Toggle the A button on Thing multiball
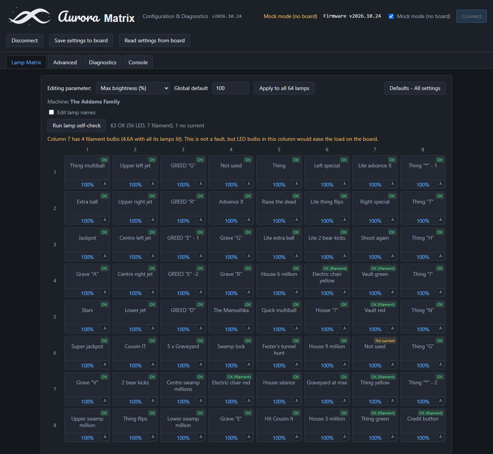493x454 pixels. click(105, 184)
